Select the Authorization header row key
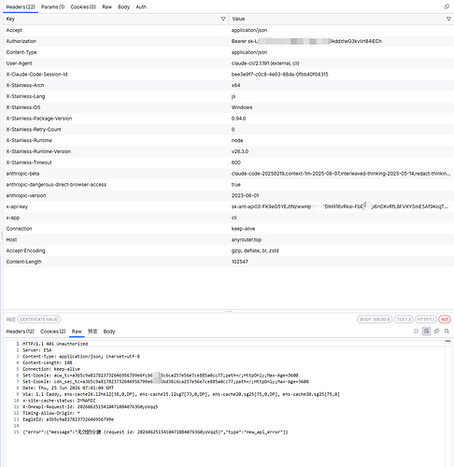The height and width of the screenshot is (467, 454). [21, 41]
